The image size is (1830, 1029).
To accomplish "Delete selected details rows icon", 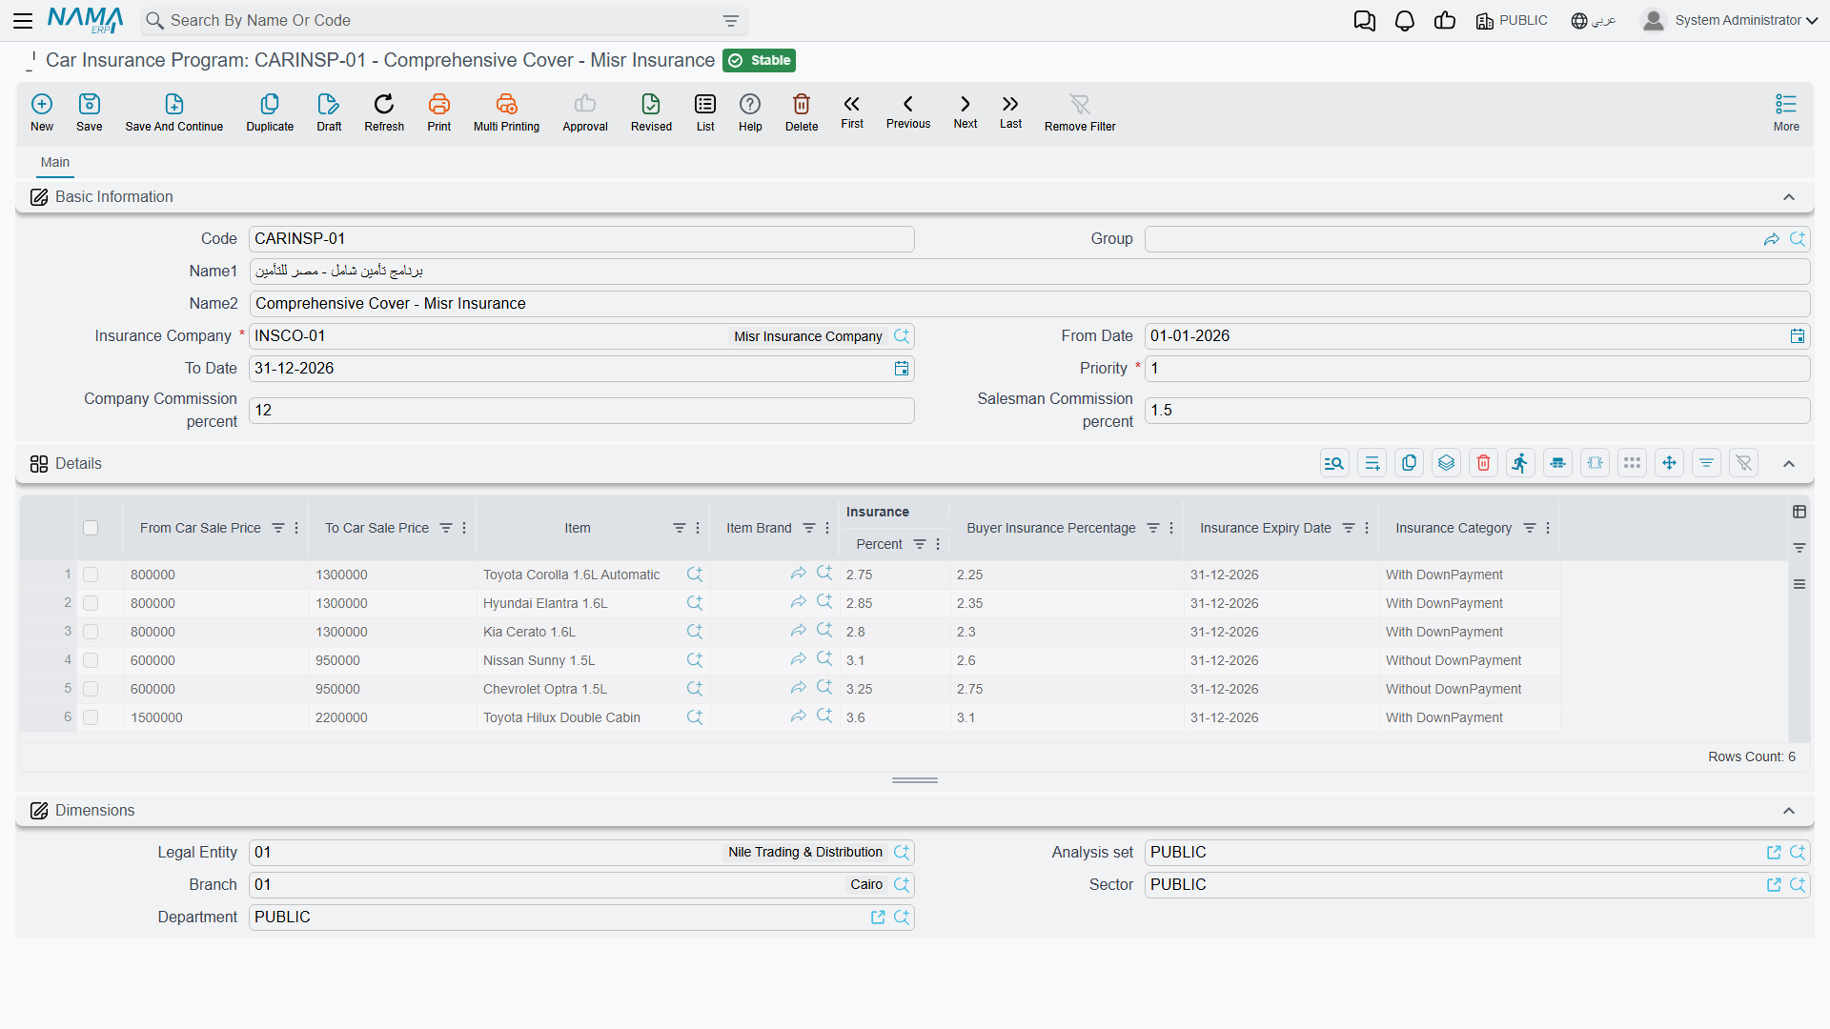I will (x=1483, y=463).
